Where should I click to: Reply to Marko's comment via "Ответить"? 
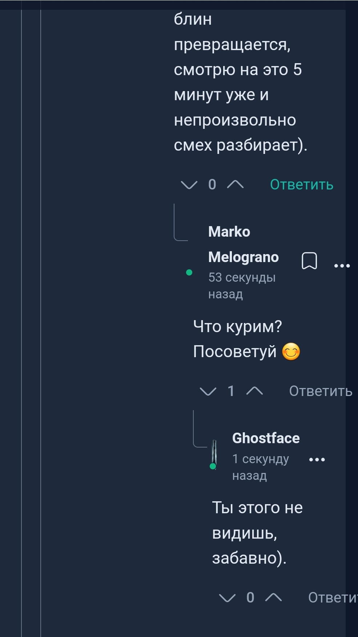pyautogui.click(x=320, y=391)
